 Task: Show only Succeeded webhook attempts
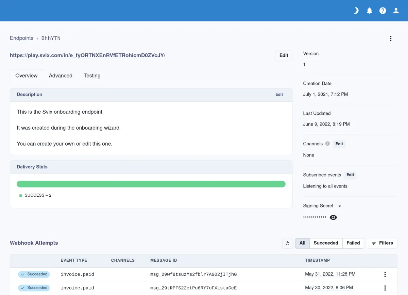pos(326,243)
